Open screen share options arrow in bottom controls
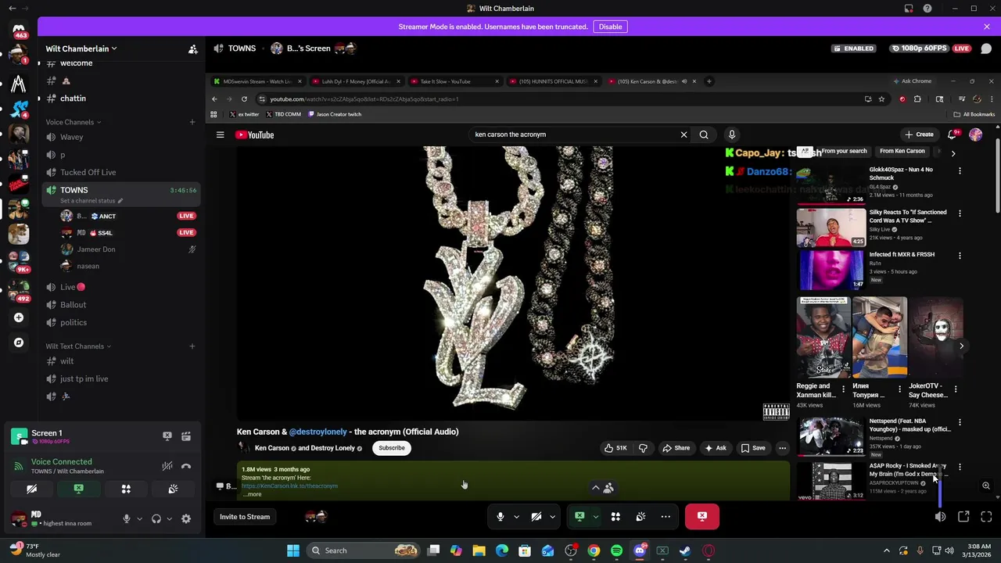 point(595,517)
